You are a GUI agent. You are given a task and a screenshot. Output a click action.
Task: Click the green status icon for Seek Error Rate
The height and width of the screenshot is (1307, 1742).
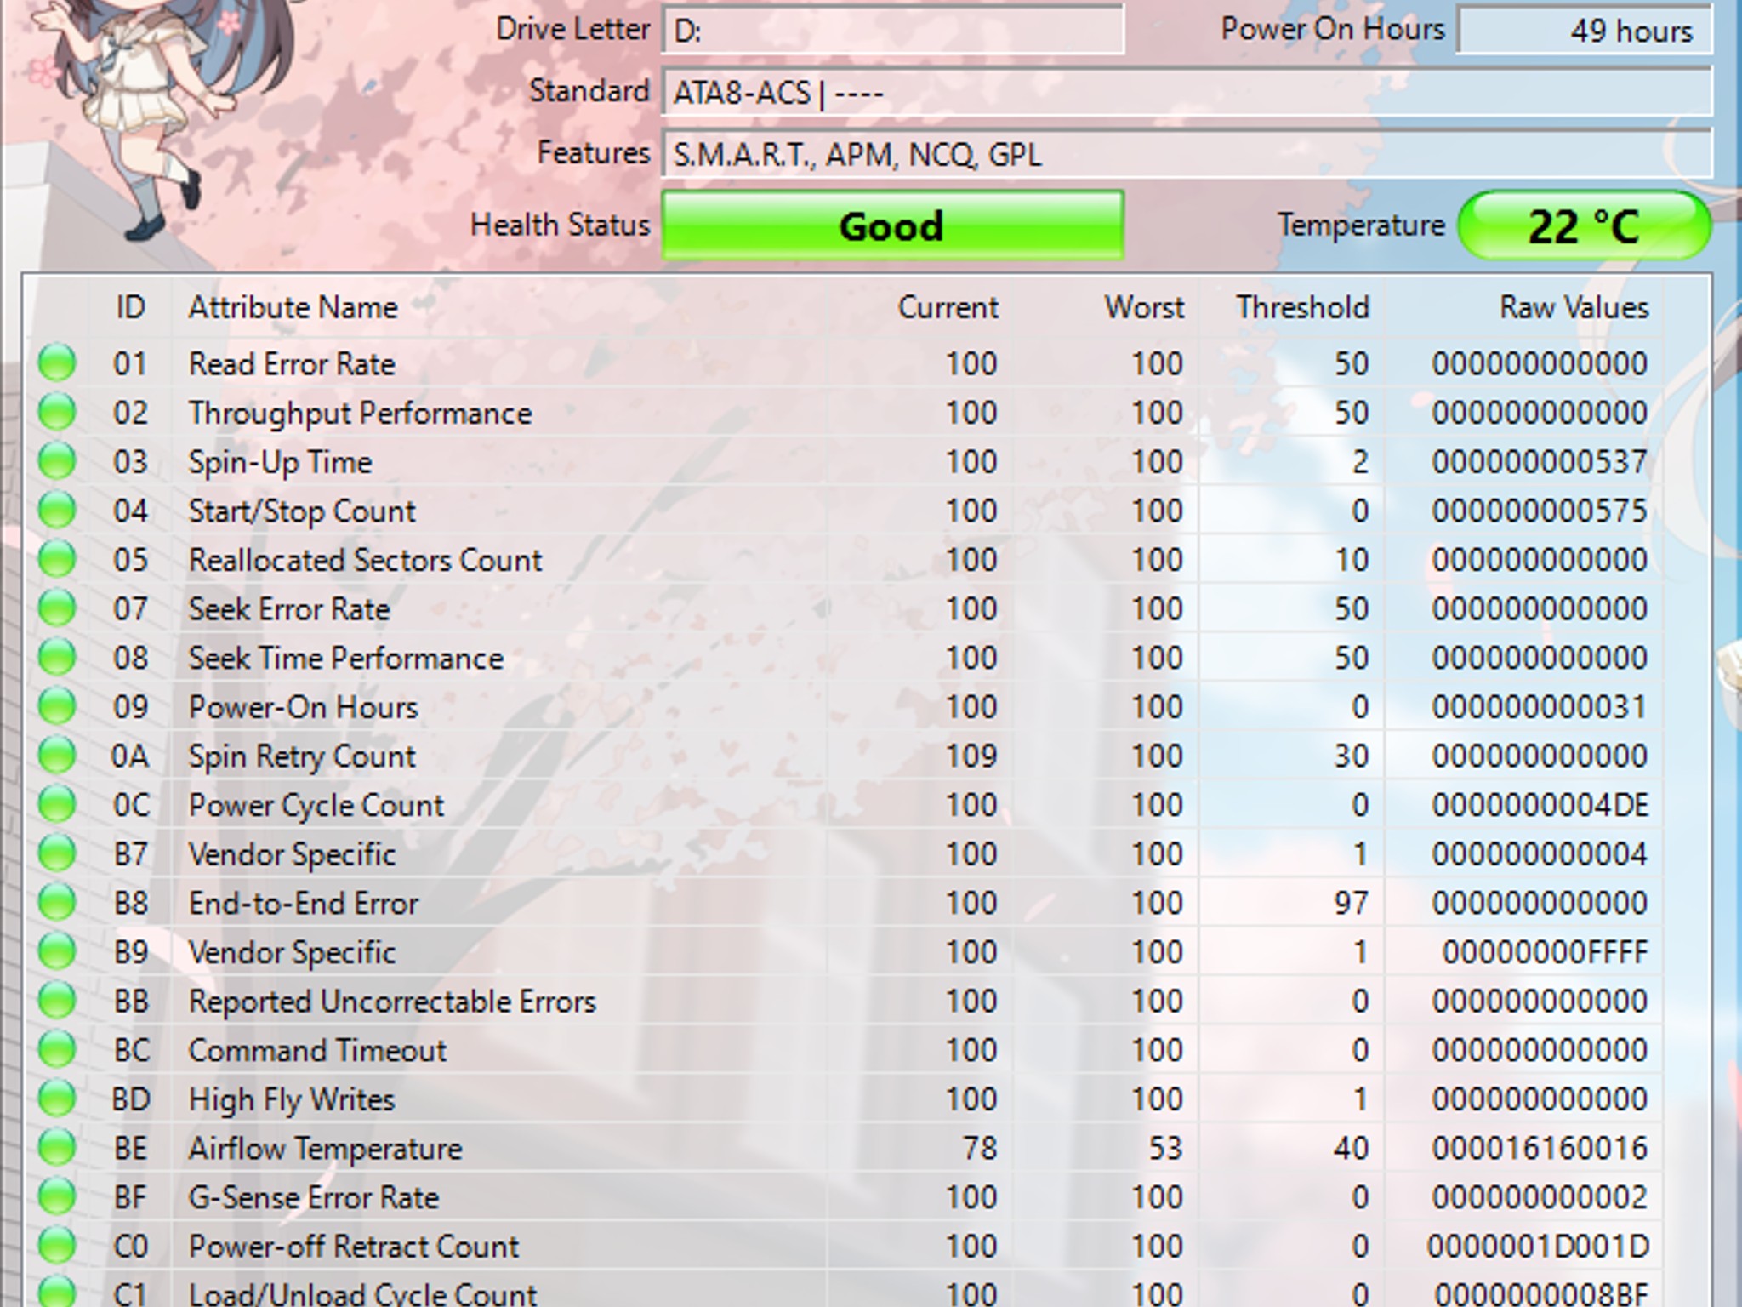(x=57, y=608)
